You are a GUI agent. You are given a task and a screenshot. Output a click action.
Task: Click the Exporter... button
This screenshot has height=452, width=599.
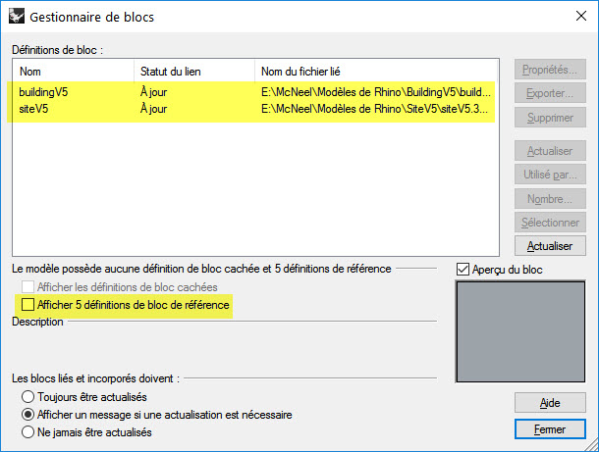click(550, 93)
